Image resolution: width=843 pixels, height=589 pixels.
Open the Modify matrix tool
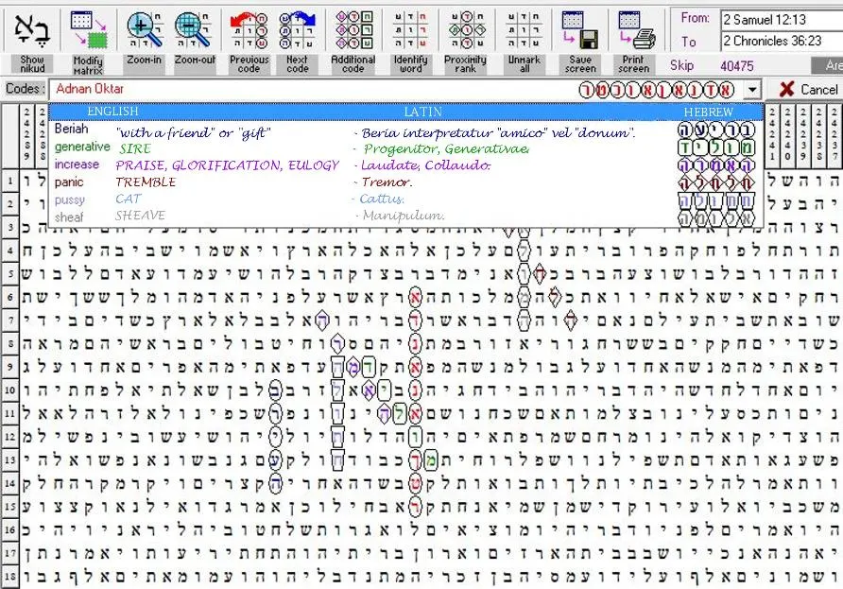pos(88,30)
